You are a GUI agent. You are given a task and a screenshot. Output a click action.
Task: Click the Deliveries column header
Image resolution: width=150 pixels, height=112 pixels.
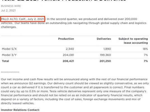click(x=104, y=39)
